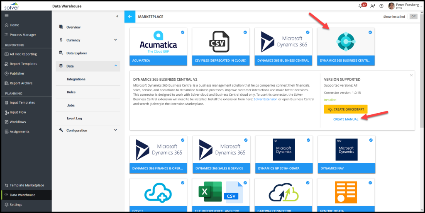Click the Create Quickstart button
Screen dimensions: 425x213
point(345,109)
